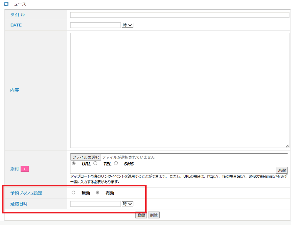This screenshot has height=225, width=301.
Task: Click the resize handle of 内容 textarea
Action: tap(287, 146)
